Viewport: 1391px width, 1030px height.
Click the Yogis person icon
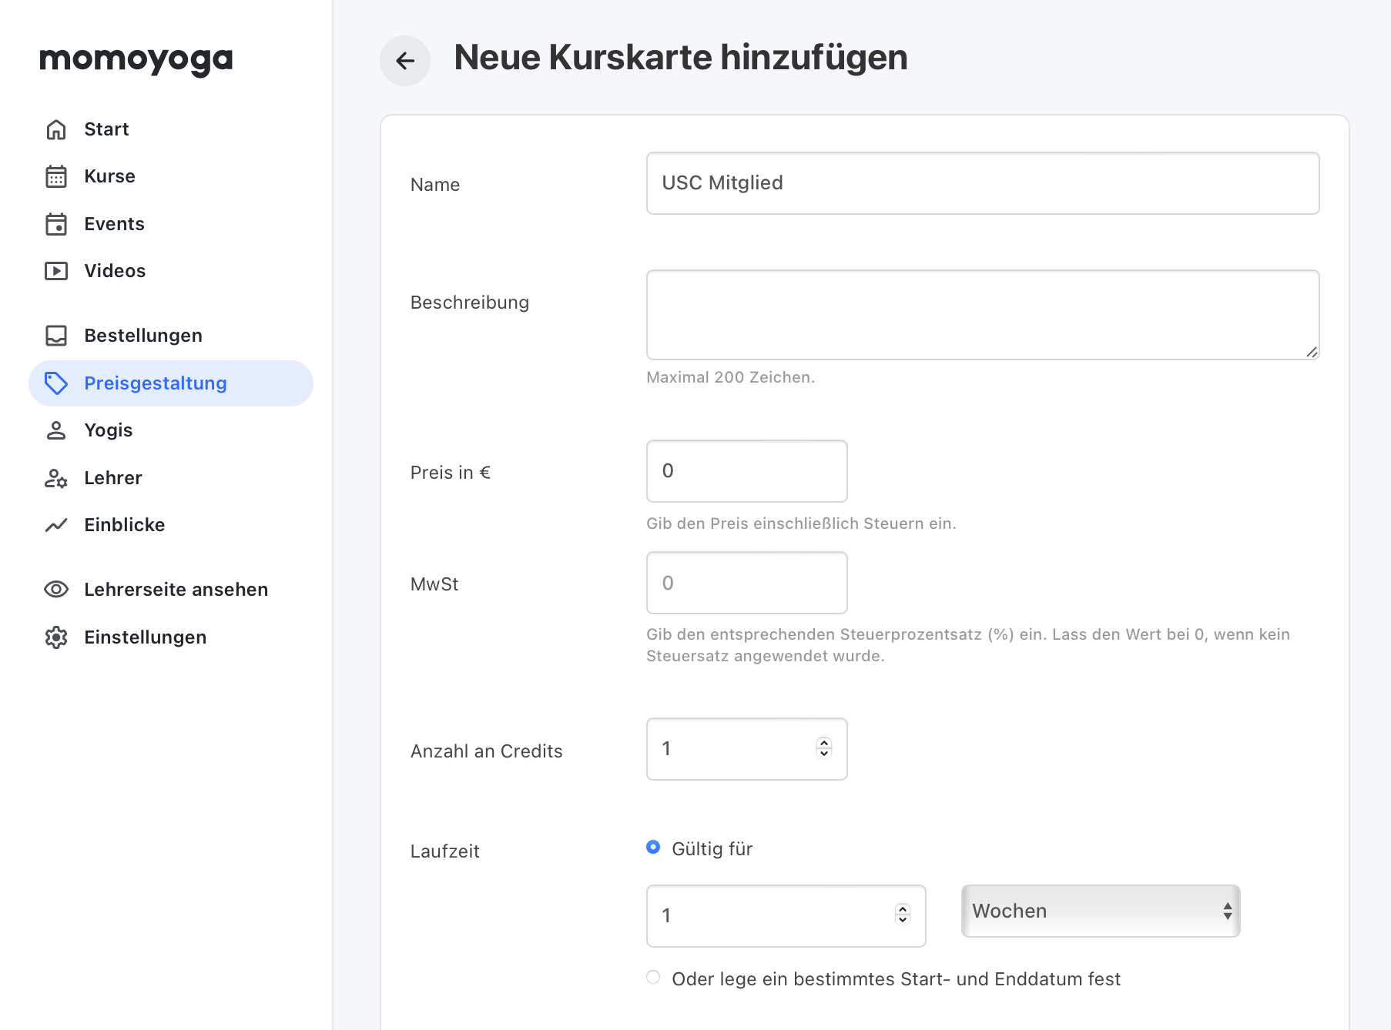coord(56,430)
